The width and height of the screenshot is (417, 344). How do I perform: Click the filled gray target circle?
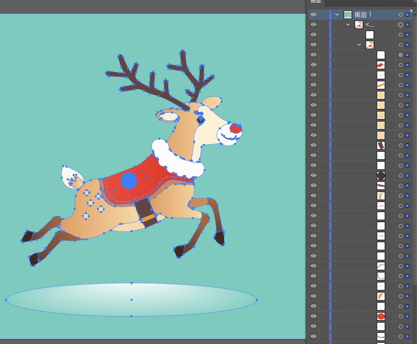pyautogui.click(x=400, y=55)
